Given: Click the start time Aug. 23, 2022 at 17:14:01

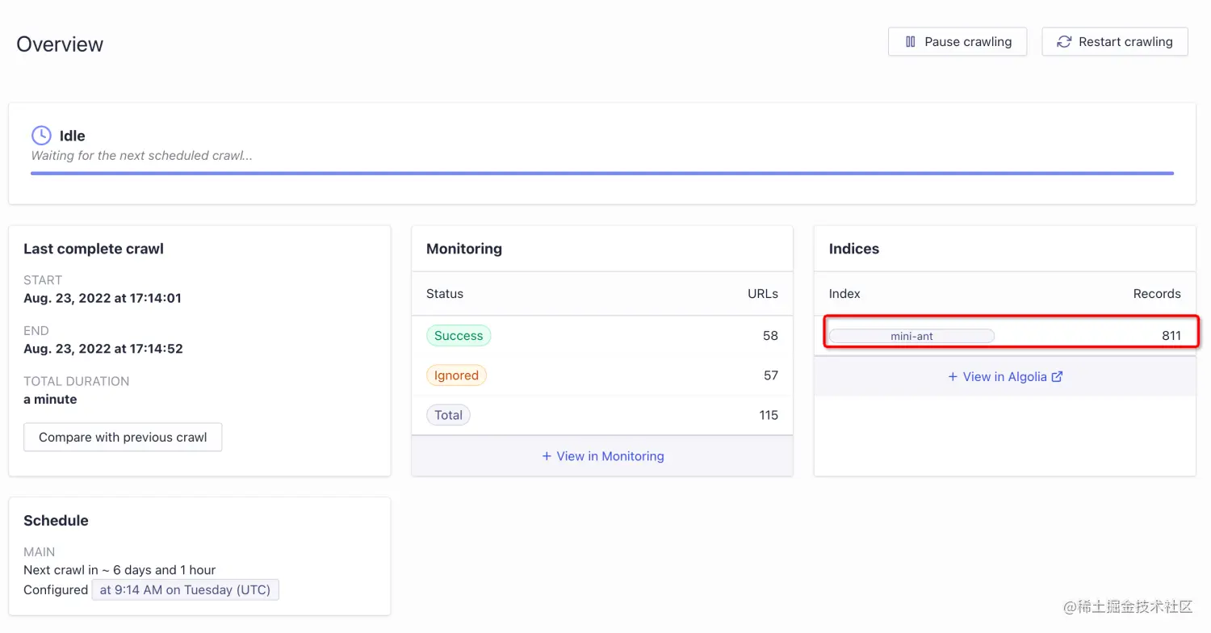Looking at the screenshot, I should [103, 298].
